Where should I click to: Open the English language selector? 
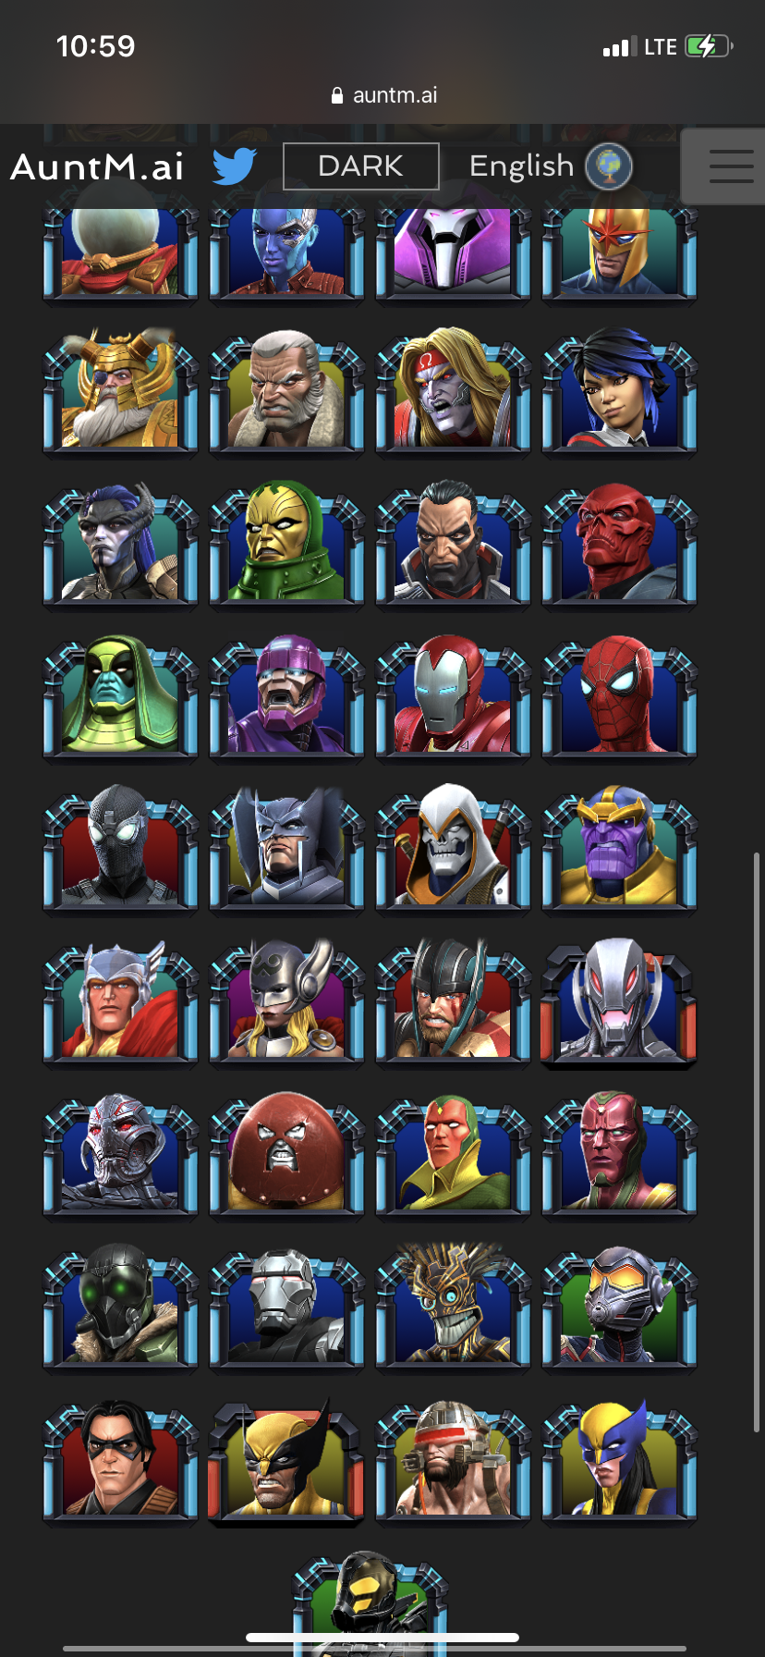click(x=521, y=166)
